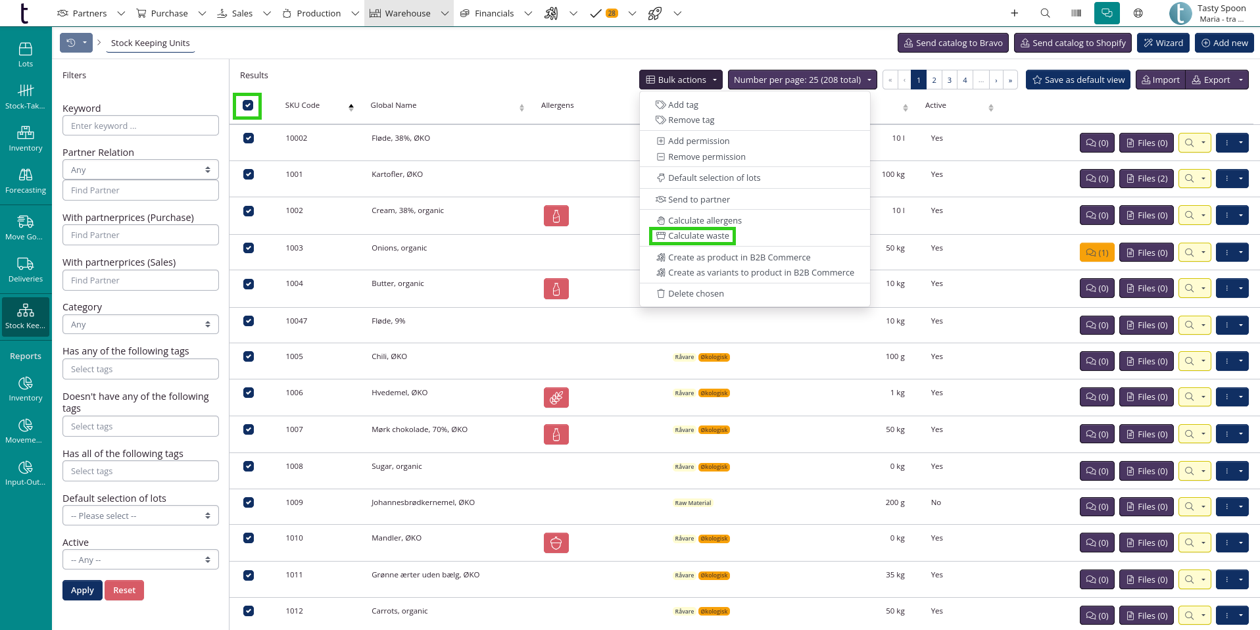
Task: Toggle the select-all checkbox in table header
Action: coord(248,105)
